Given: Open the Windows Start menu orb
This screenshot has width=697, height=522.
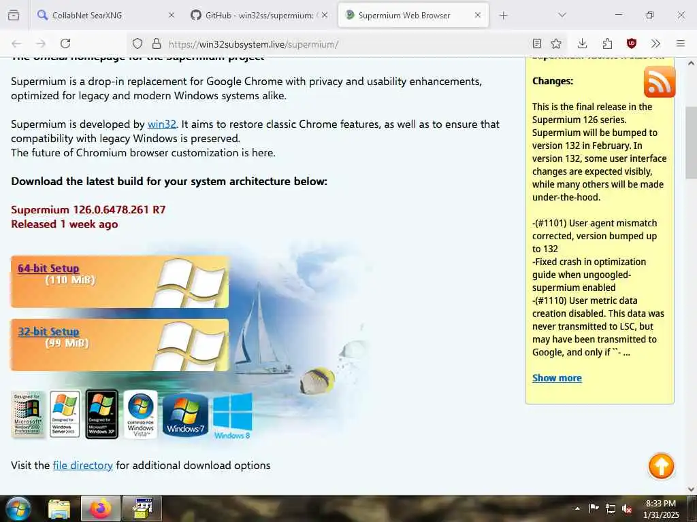Looking at the screenshot, I should [18, 508].
